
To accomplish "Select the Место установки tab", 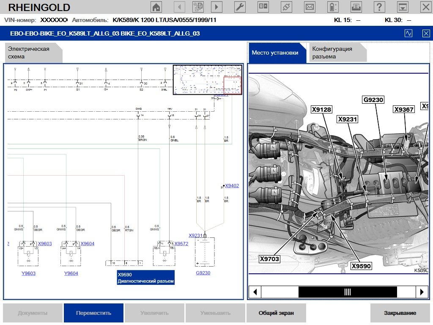I will (x=275, y=52).
